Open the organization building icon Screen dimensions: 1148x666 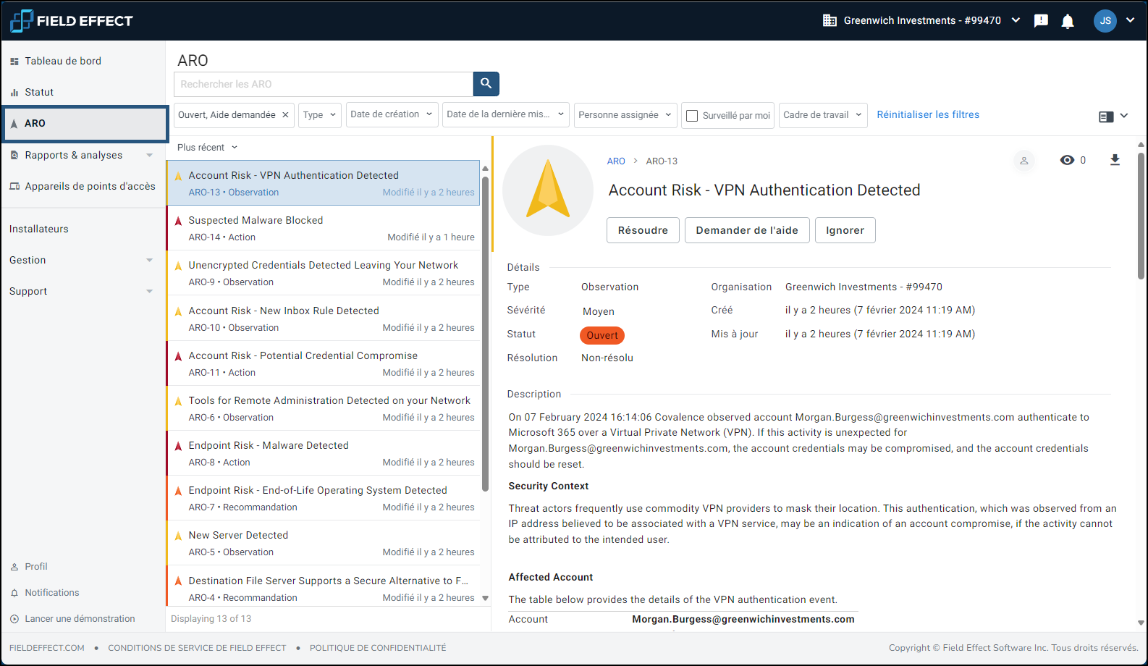tap(830, 20)
